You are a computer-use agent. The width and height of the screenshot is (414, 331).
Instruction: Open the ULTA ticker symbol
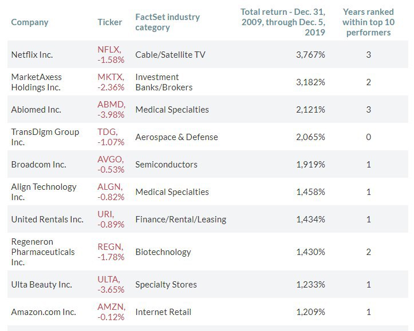(x=109, y=280)
